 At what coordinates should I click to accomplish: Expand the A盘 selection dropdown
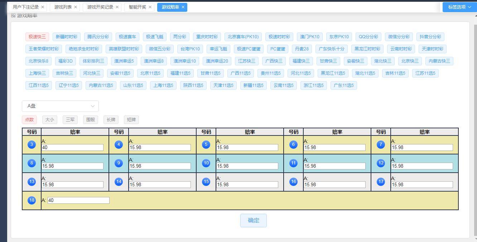click(x=60, y=106)
